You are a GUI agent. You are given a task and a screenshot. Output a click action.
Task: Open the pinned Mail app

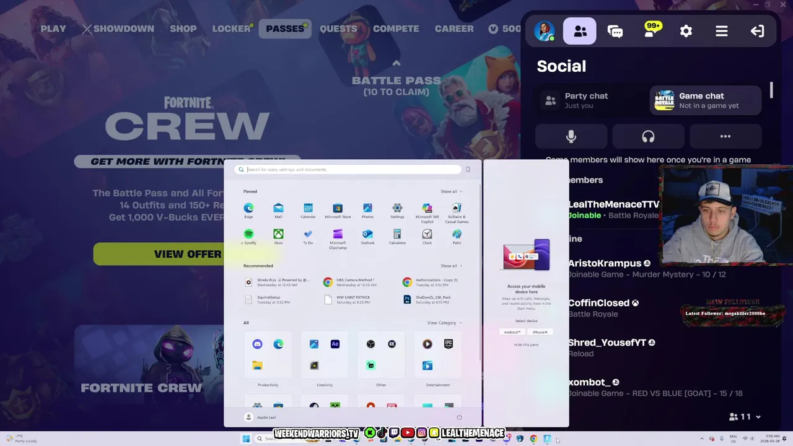tap(278, 210)
